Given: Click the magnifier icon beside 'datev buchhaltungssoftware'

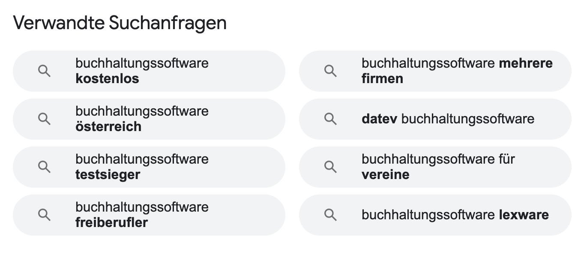Looking at the screenshot, I should tap(330, 119).
